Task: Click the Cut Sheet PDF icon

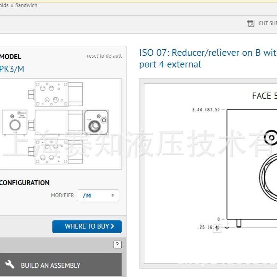Action: tap(251, 23)
